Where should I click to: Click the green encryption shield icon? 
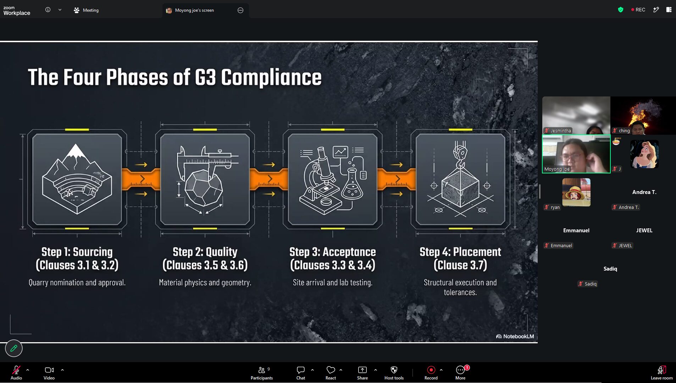tap(621, 10)
